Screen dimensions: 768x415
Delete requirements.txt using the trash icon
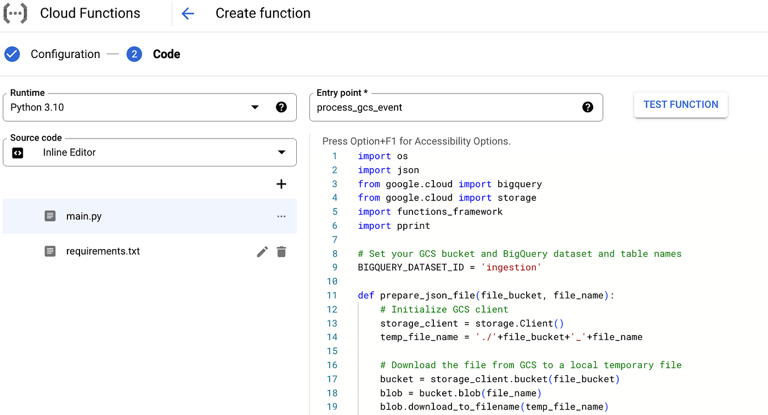click(281, 252)
